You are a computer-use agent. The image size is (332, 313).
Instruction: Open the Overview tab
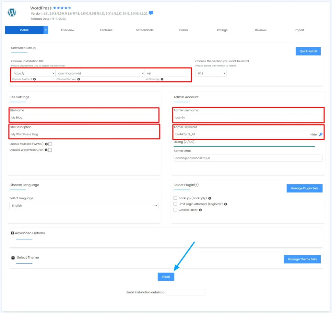pos(67,30)
